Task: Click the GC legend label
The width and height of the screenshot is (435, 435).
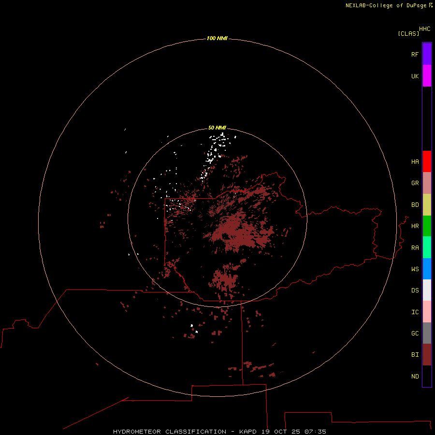Action: [415, 333]
